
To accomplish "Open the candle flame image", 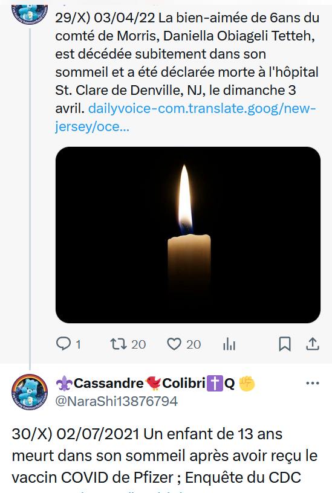I will click(x=188, y=235).
